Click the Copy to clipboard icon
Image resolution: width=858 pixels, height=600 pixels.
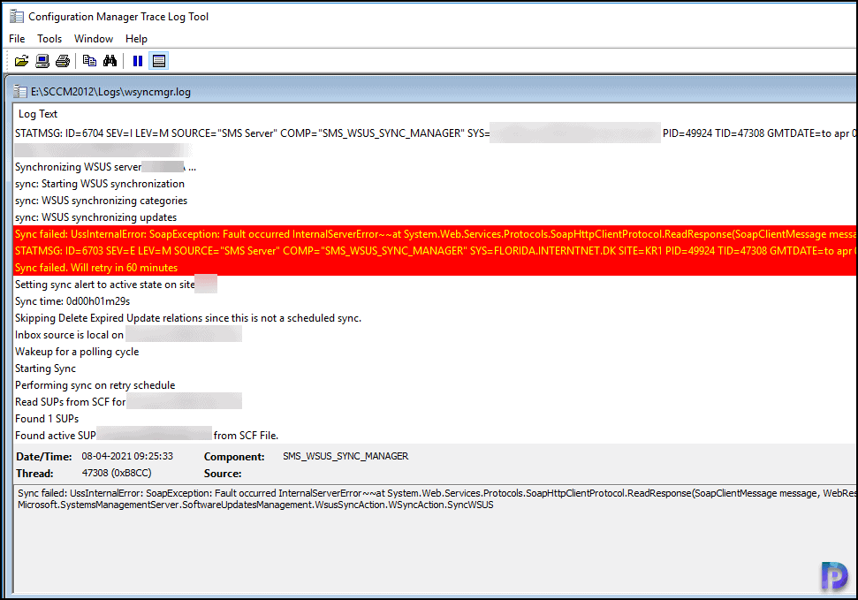pyautogui.click(x=89, y=61)
